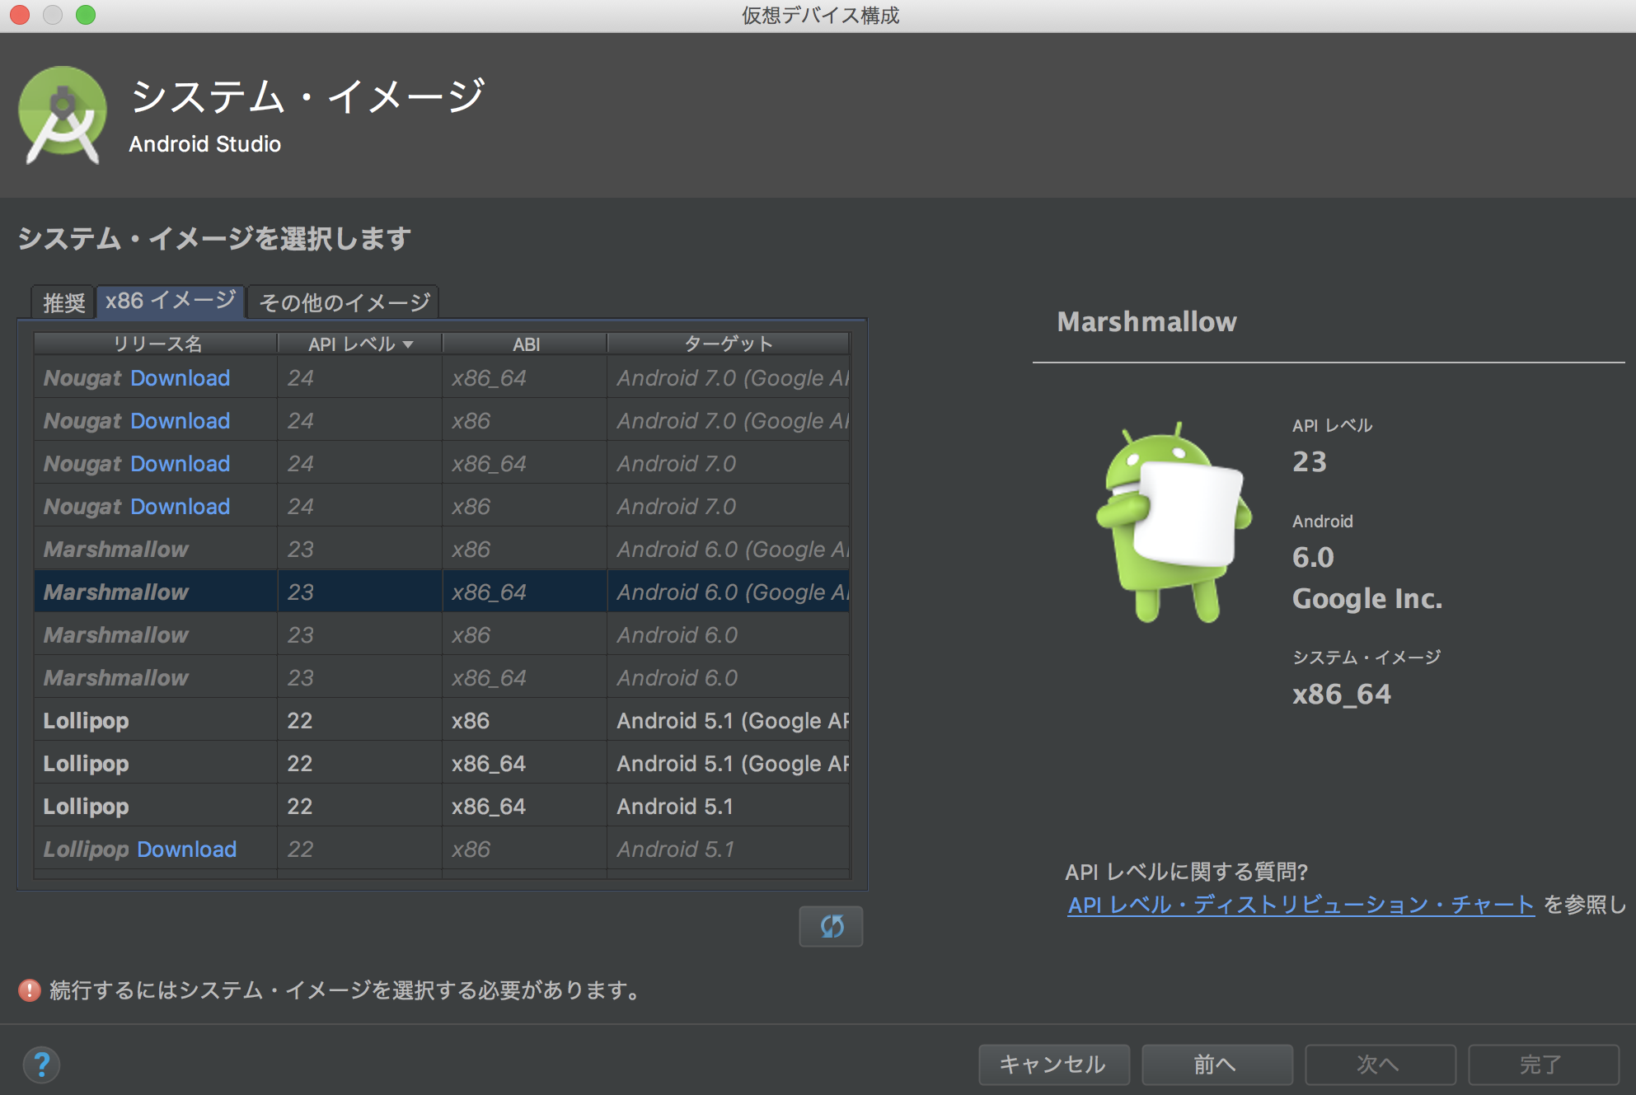This screenshot has width=1636, height=1095.
Task: Download the Lollipop x86 Android 5.1 image
Action: [x=186, y=849]
